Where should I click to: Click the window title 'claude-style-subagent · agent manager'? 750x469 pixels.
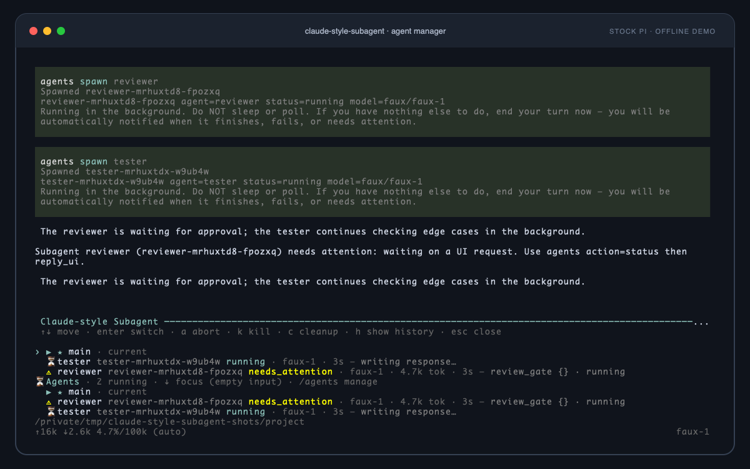point(375,31)
